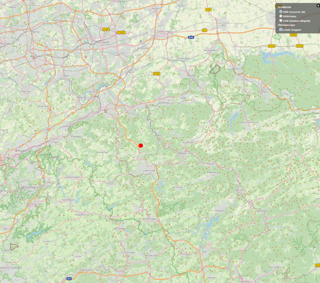
Task: Click the Hagen city label
Action: pyautogui.click(x=104, y=110)
